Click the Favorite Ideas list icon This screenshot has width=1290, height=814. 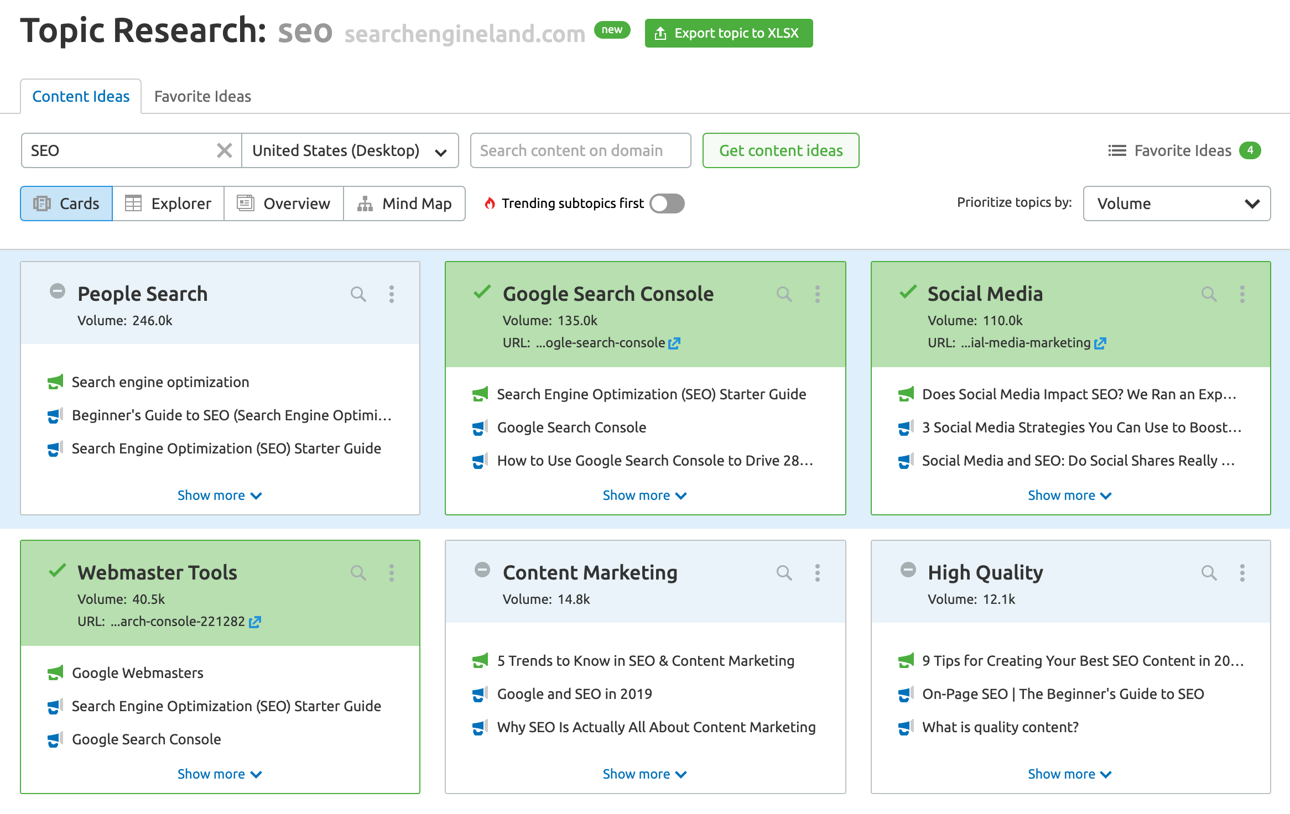tap(1116, 150)
